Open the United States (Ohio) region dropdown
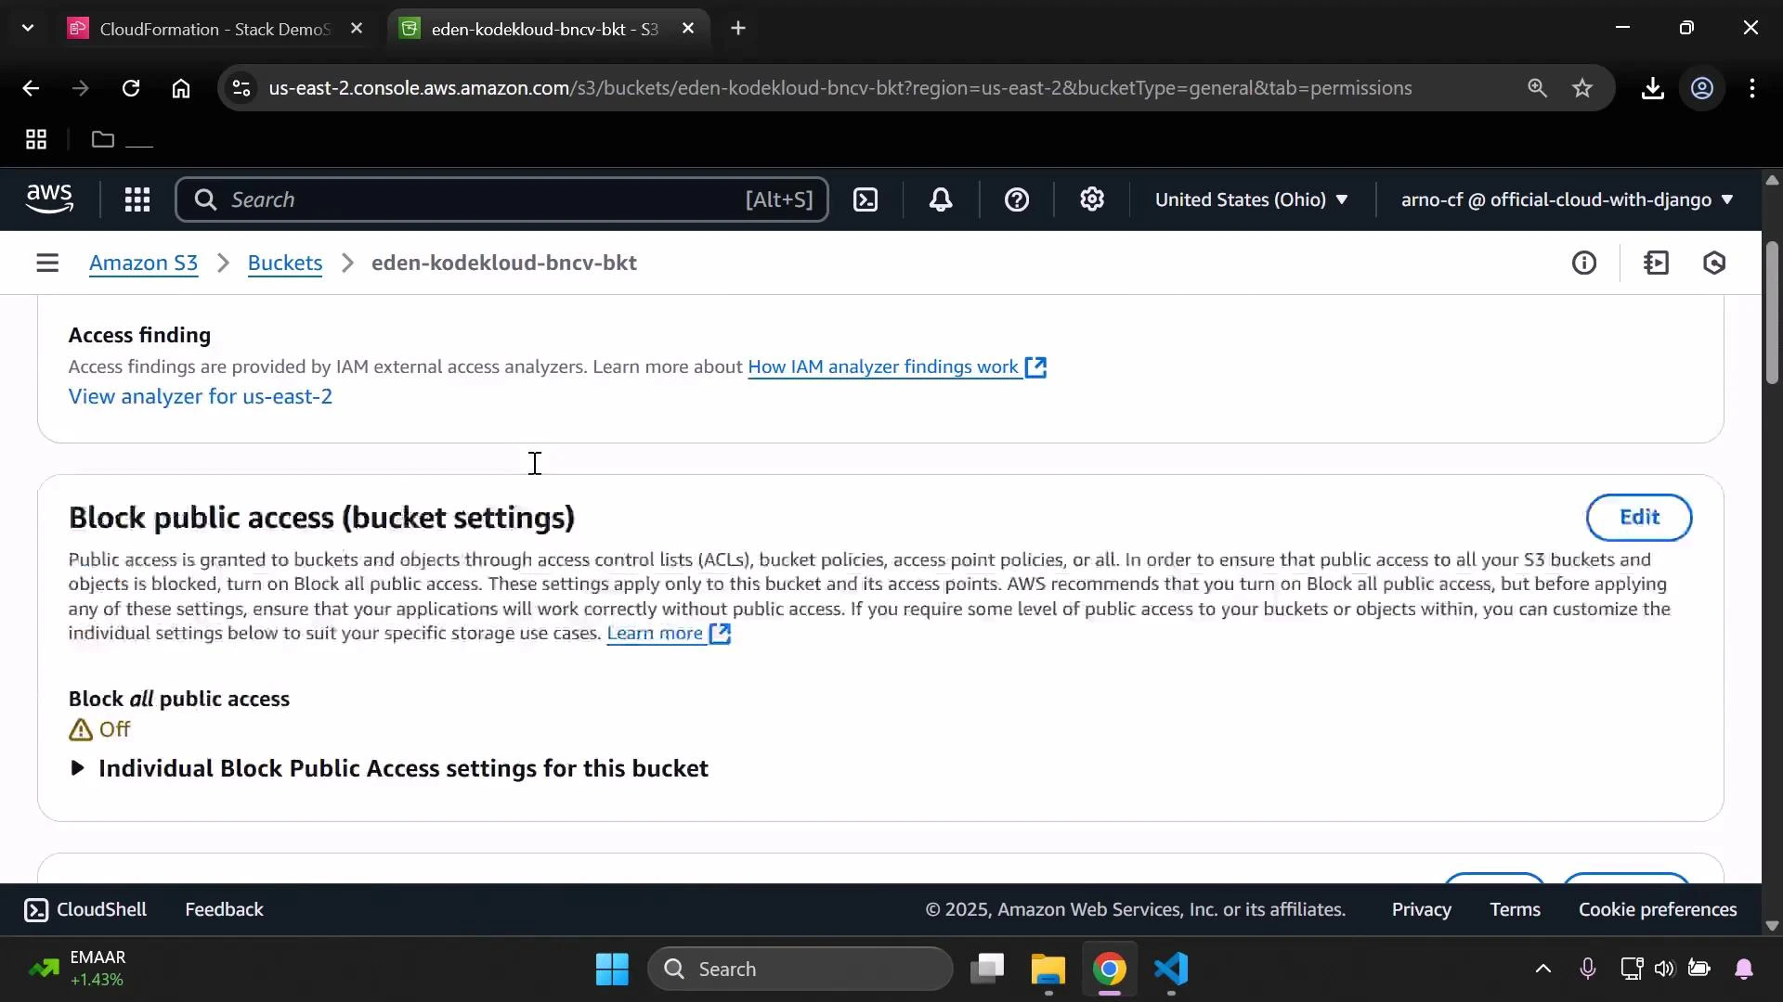This screenshot has height=1002, width=1783. pyautogui.click(x=1251, y=199)
